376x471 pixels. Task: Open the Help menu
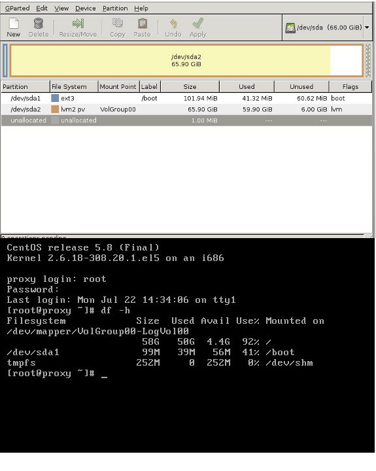point(141,9)
